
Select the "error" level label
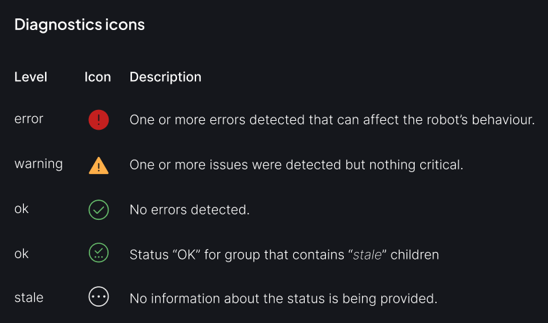tap(29, 119)
